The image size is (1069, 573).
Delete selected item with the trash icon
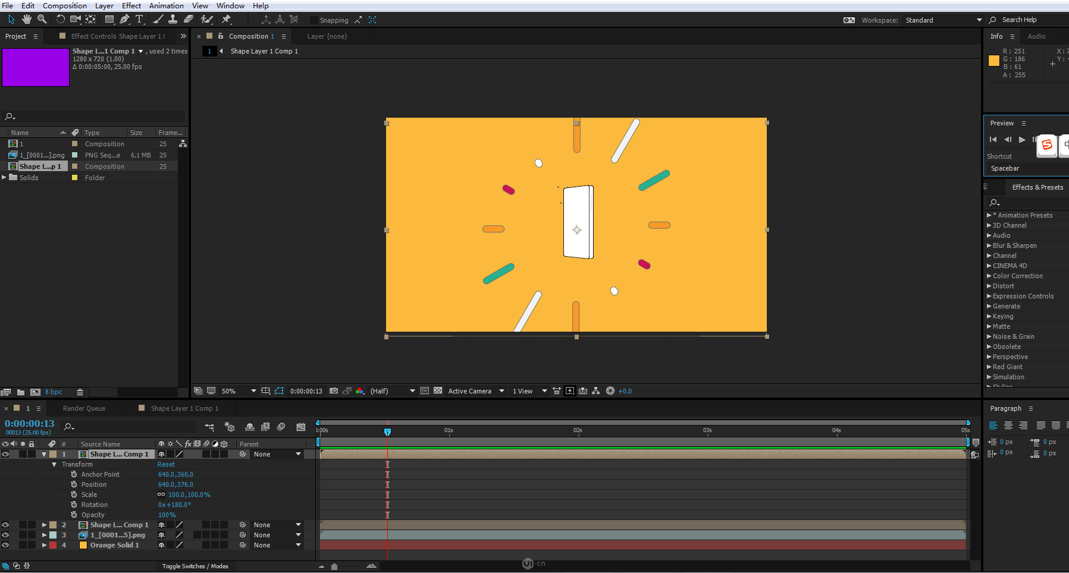[80, 392]
